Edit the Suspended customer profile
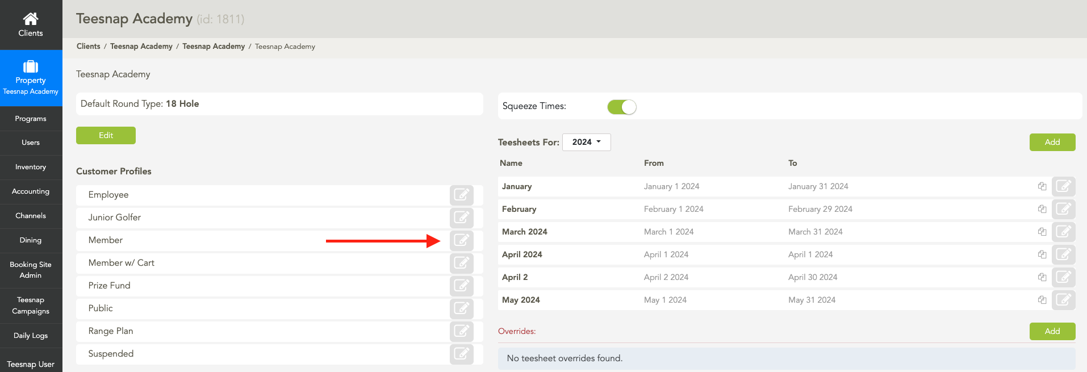 pos(462,354)
